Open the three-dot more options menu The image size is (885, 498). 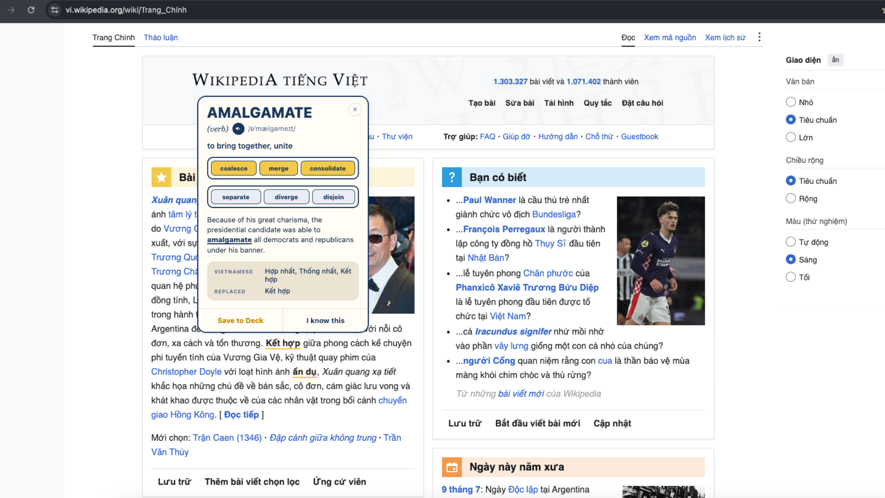[759, 37]
